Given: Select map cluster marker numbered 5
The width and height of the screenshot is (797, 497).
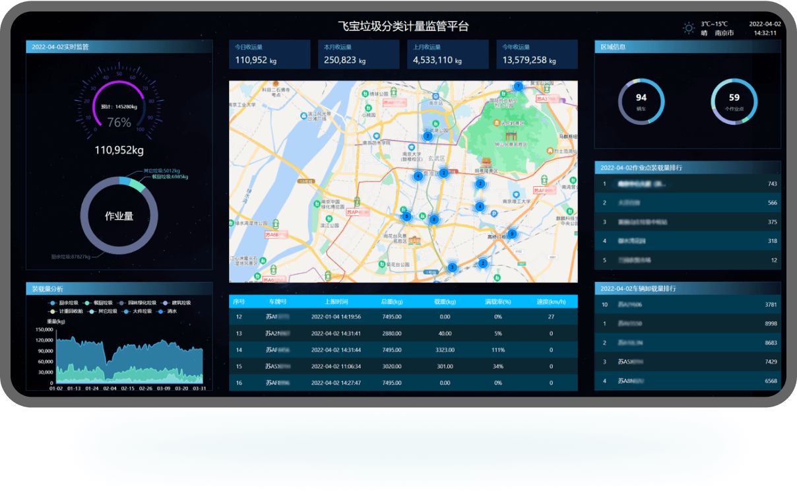Looking at the screenshot, I should 406,216.
